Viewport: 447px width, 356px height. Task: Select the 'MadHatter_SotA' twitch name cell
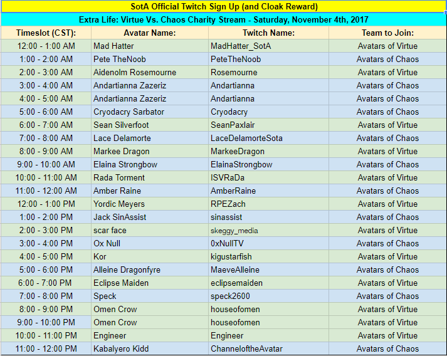268,46
